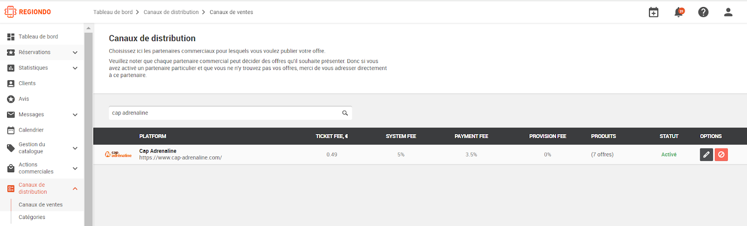Click the Activé status text
747x226 pixels.
pos(669,155)
